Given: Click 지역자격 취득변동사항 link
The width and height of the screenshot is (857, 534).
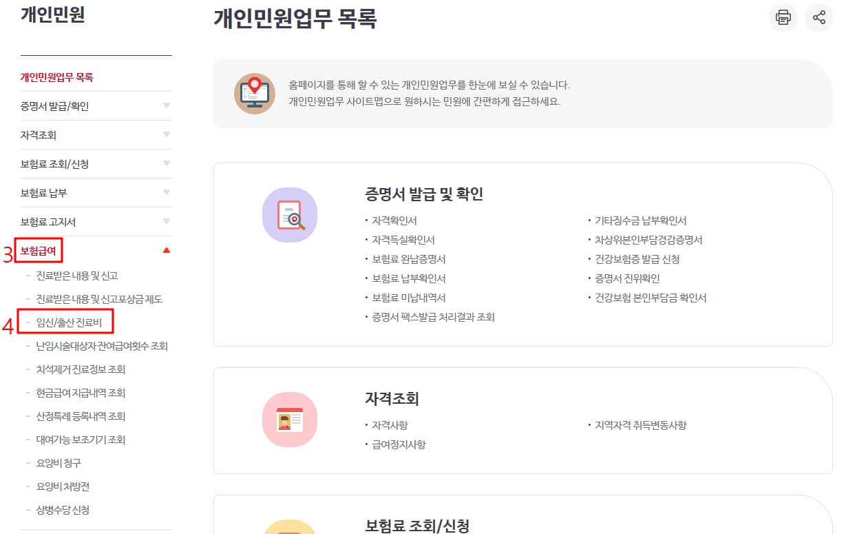Looking at the screenshot, I should 641,425.
